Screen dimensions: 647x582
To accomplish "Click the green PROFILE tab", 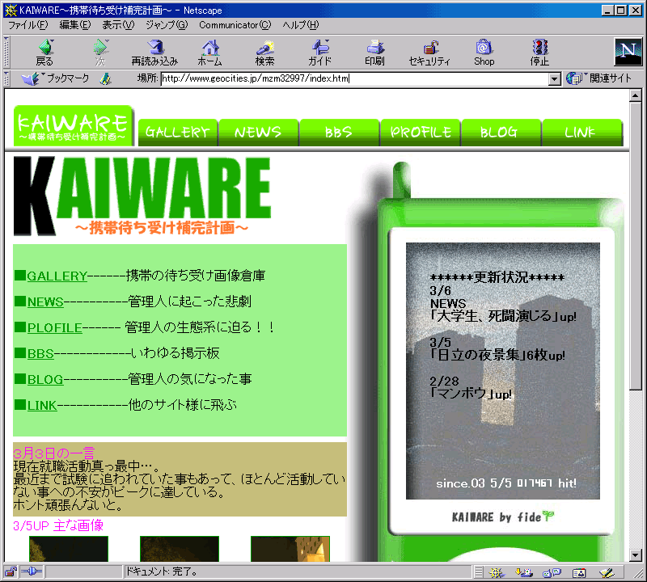I will click(x=420, y=133).
